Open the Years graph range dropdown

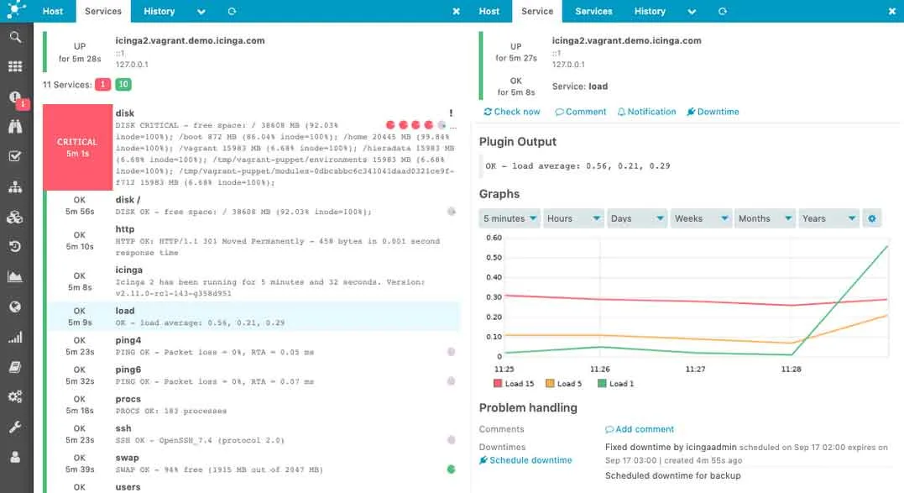[828, 218]
